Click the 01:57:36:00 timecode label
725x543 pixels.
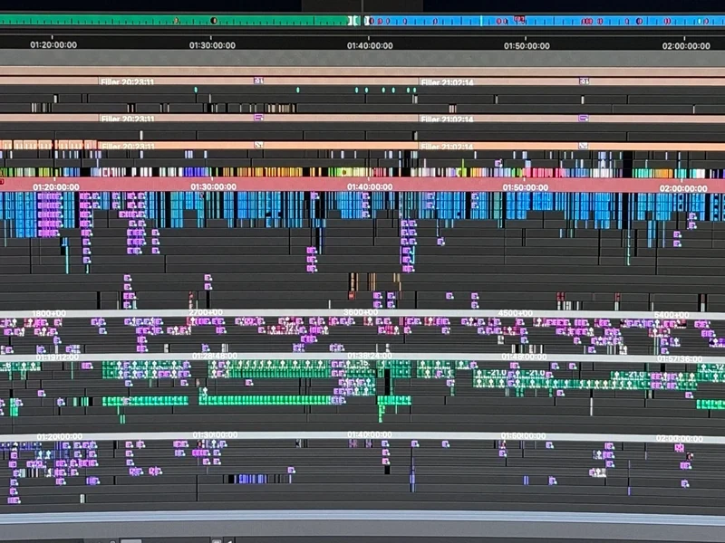pos(681,358)
